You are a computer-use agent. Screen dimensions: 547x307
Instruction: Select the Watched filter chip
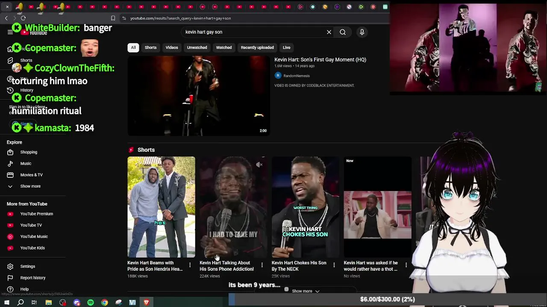[x=224, y=48]
